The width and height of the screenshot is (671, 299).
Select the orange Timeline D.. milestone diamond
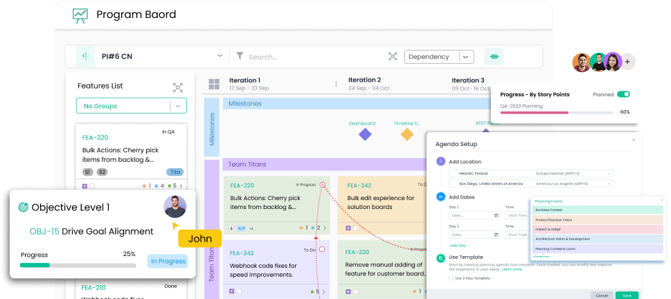407,135
